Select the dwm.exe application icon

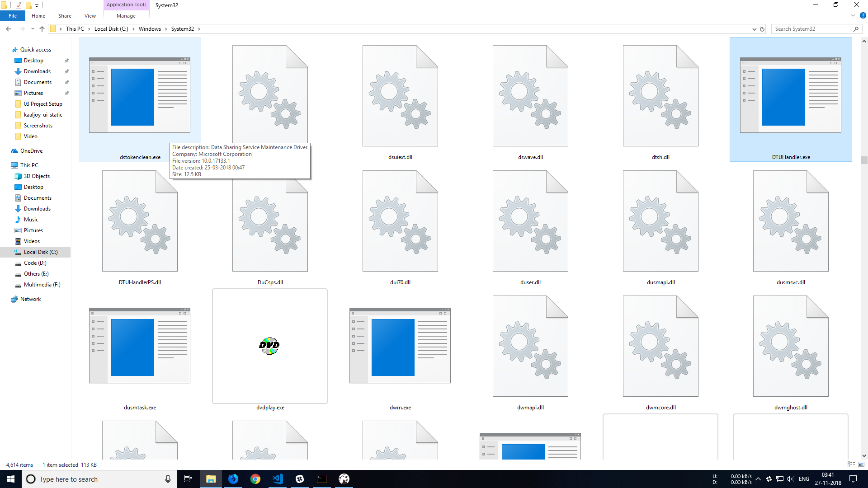click(x=400, y=346)
